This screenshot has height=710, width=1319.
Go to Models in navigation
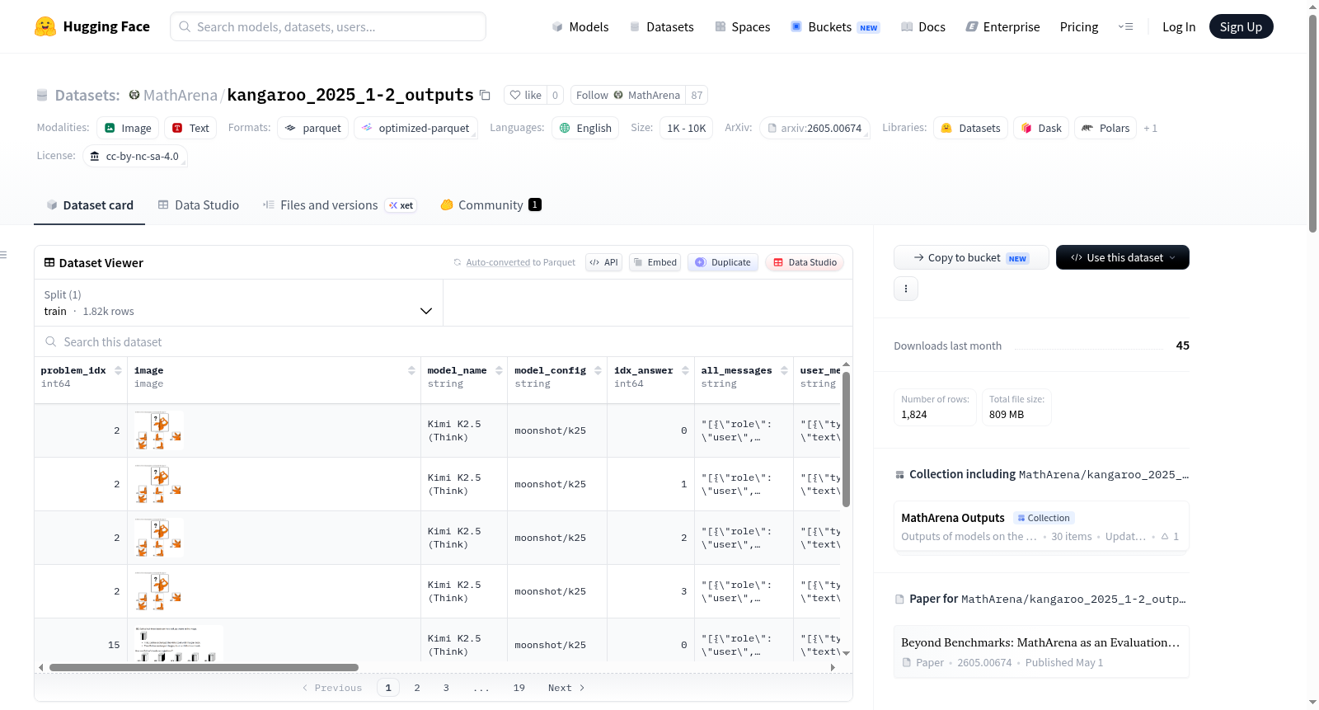point(580,27)
